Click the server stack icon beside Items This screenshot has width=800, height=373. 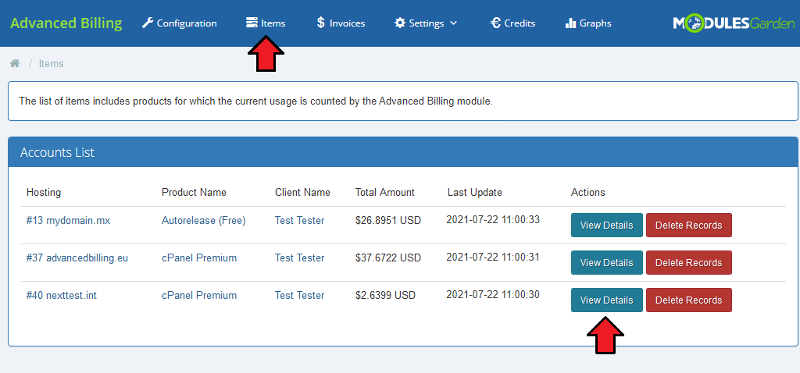(x=252, y=23)
